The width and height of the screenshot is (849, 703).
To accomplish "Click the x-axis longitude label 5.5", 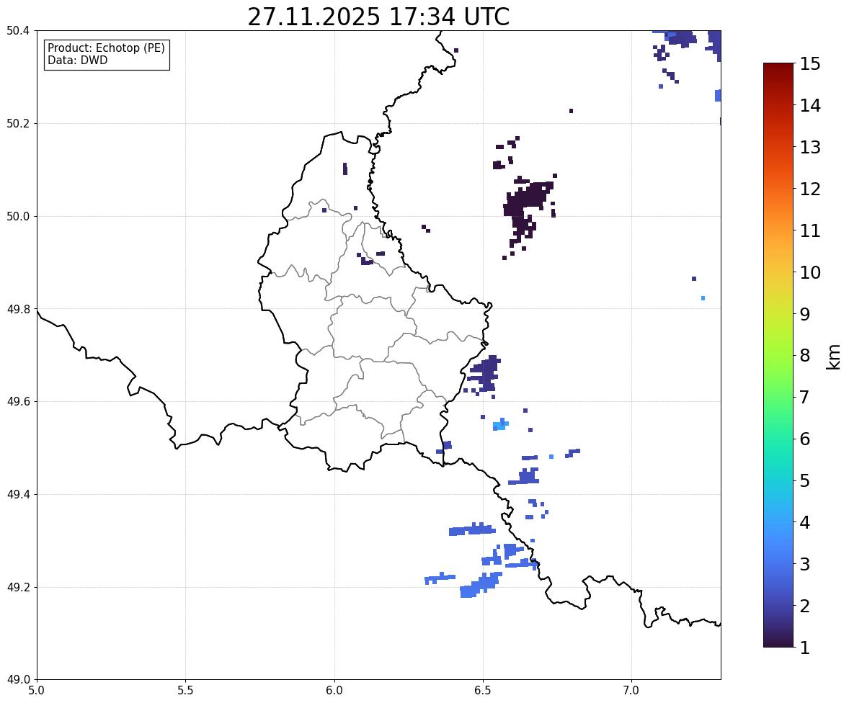I will pyautogui.click(x=185, y=691).
